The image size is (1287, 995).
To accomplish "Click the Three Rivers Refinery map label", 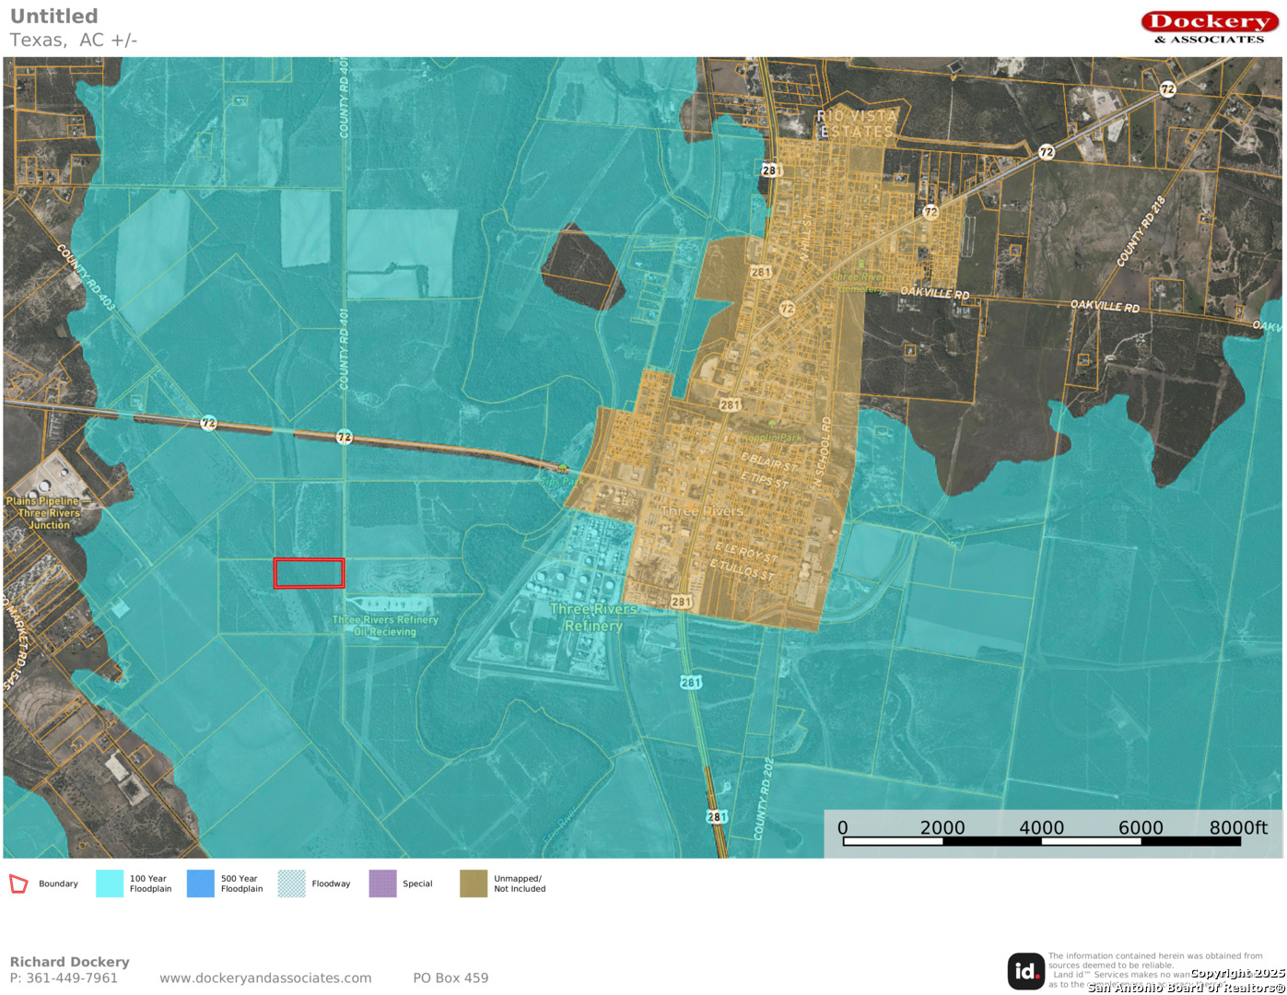I will coord(593,617).
